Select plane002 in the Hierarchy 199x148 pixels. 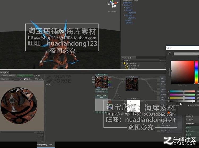point(127,3)
